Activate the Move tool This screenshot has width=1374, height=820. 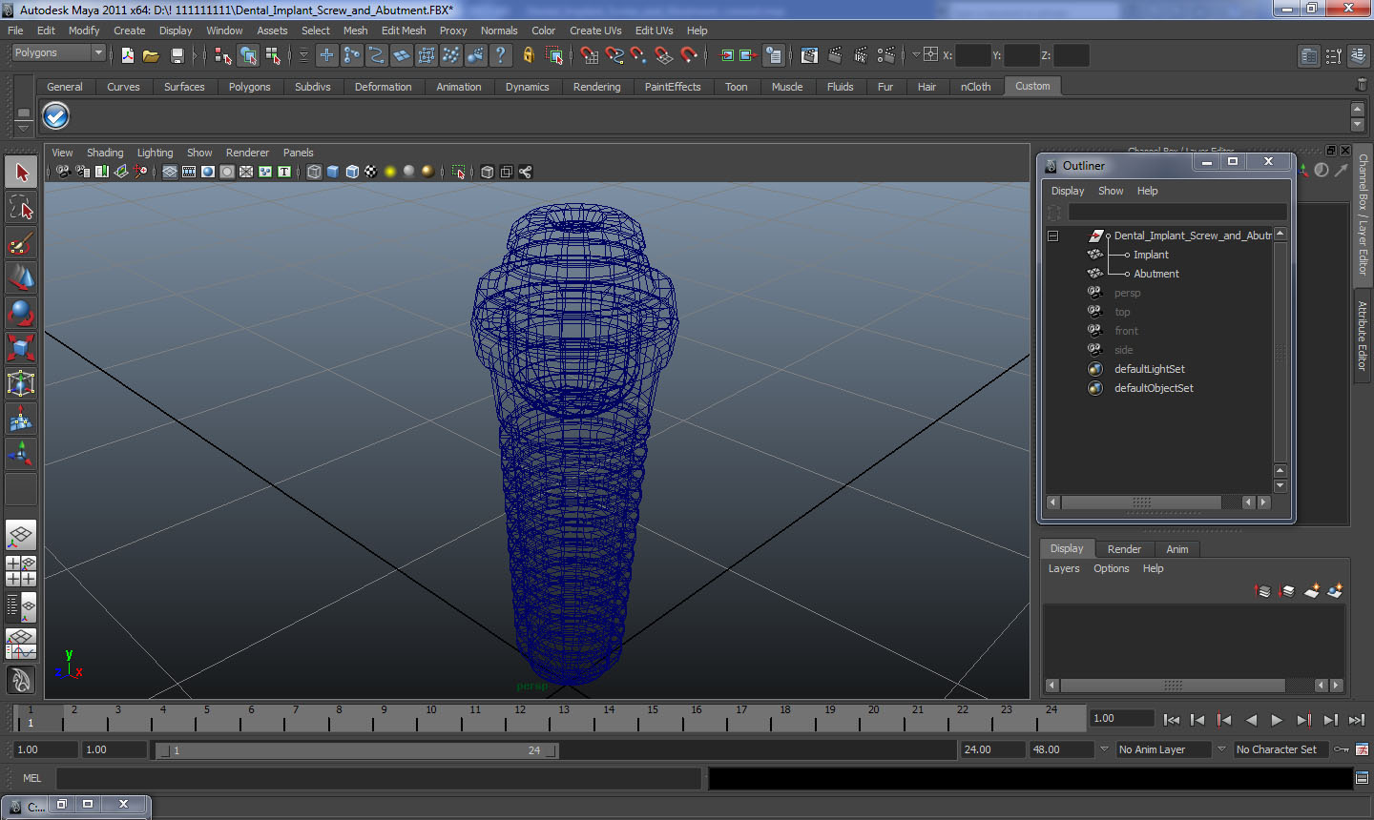point(21,278)
